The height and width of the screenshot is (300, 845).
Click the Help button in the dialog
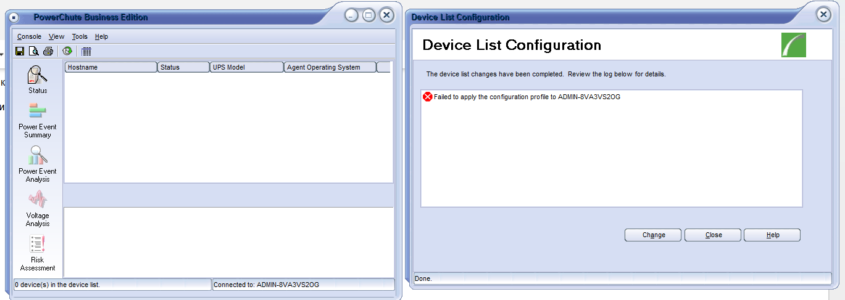pos(772,235)
